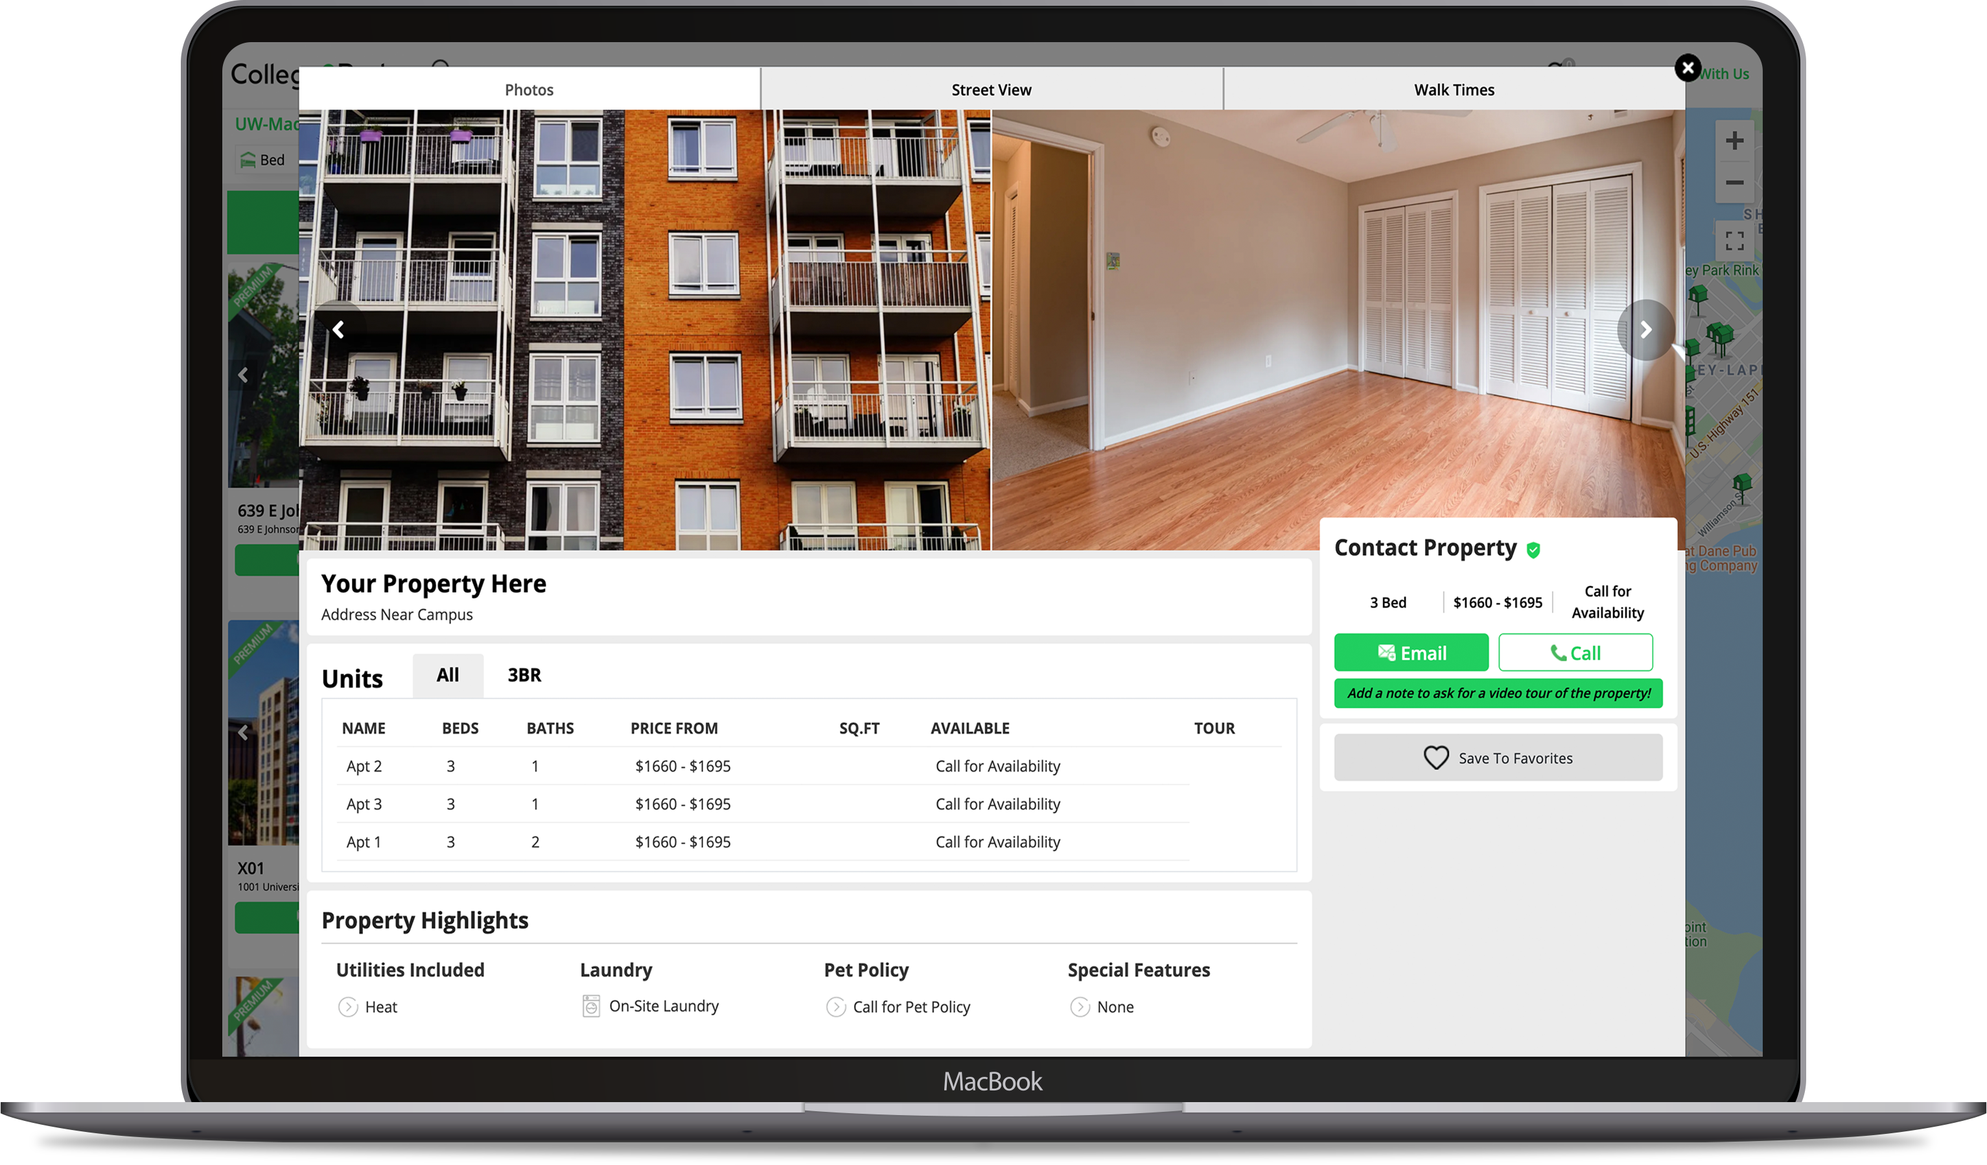Go to previous image on 639 E Johnson card
The width and height of the screenshot is (1987, 1165).
[243, 375]
